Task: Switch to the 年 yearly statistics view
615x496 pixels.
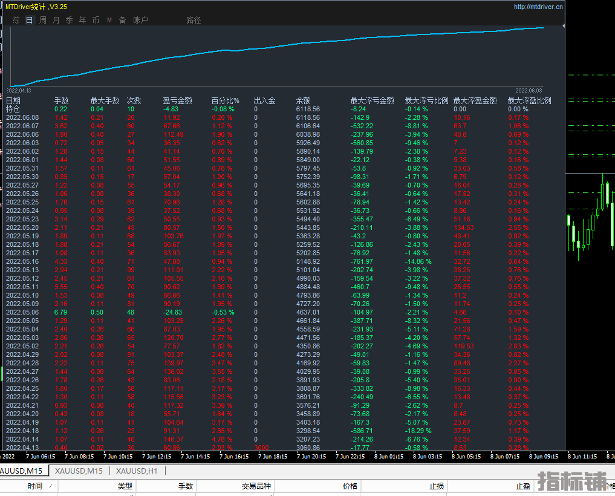Action: 83,20
